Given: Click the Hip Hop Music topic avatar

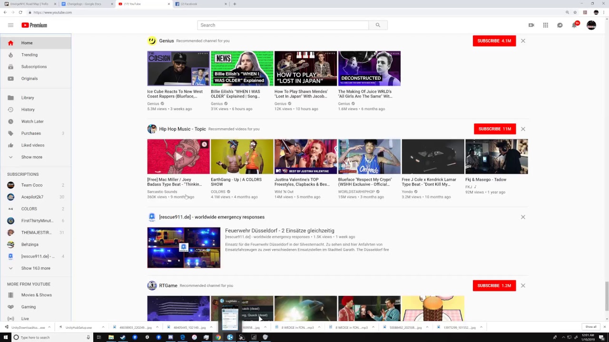Looking at the screenshot, I should [x=152, y=129].
